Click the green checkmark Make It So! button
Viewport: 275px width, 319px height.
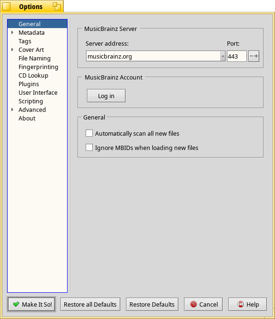coord(31,304)
